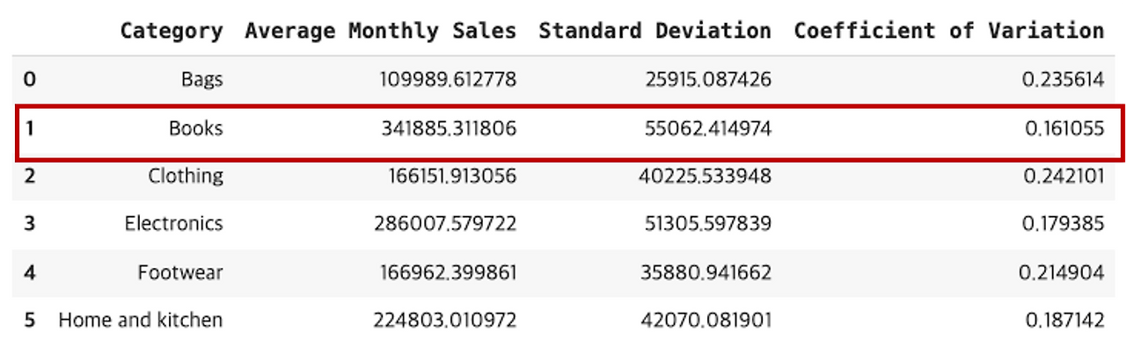1126x354 pixels.
Task: Select the Books category cell
Action: 196,128
